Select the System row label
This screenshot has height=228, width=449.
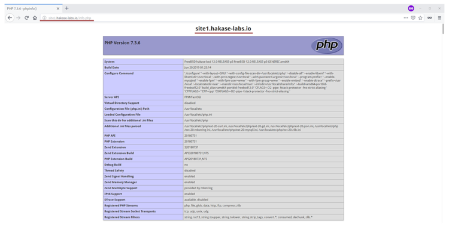[x=110, y=61]
